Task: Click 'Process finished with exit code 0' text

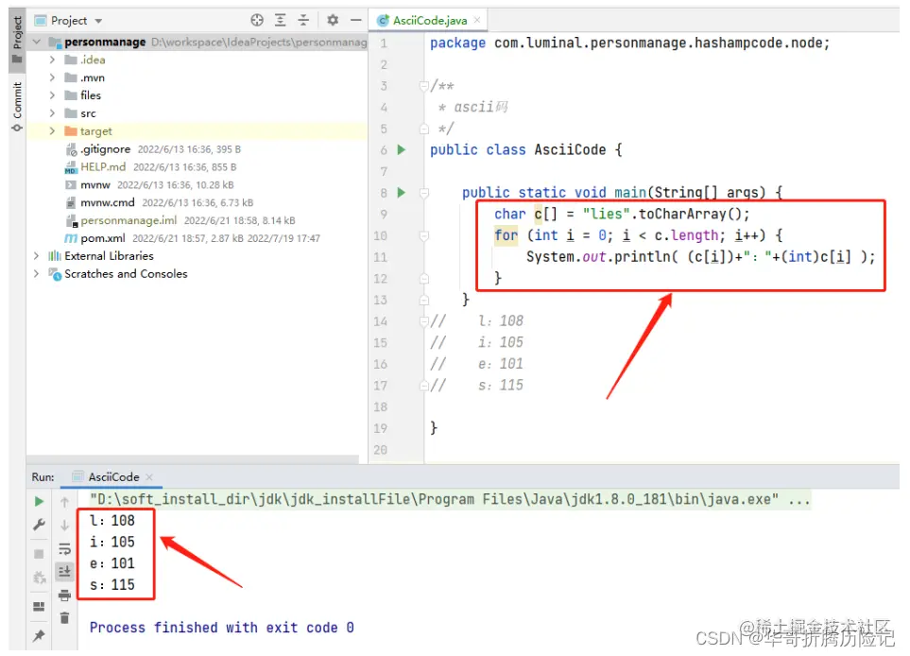Action: pyautogui.click(x=222, y=628)
